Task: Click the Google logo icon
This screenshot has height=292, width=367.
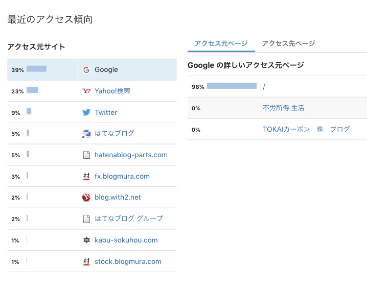Action: click(86, 69)
